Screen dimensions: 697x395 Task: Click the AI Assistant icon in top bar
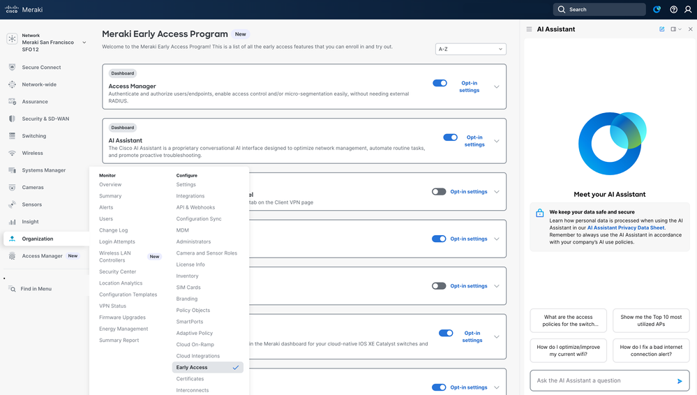657,10
